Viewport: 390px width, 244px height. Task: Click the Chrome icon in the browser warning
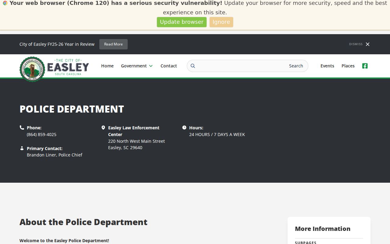[5, 3]
